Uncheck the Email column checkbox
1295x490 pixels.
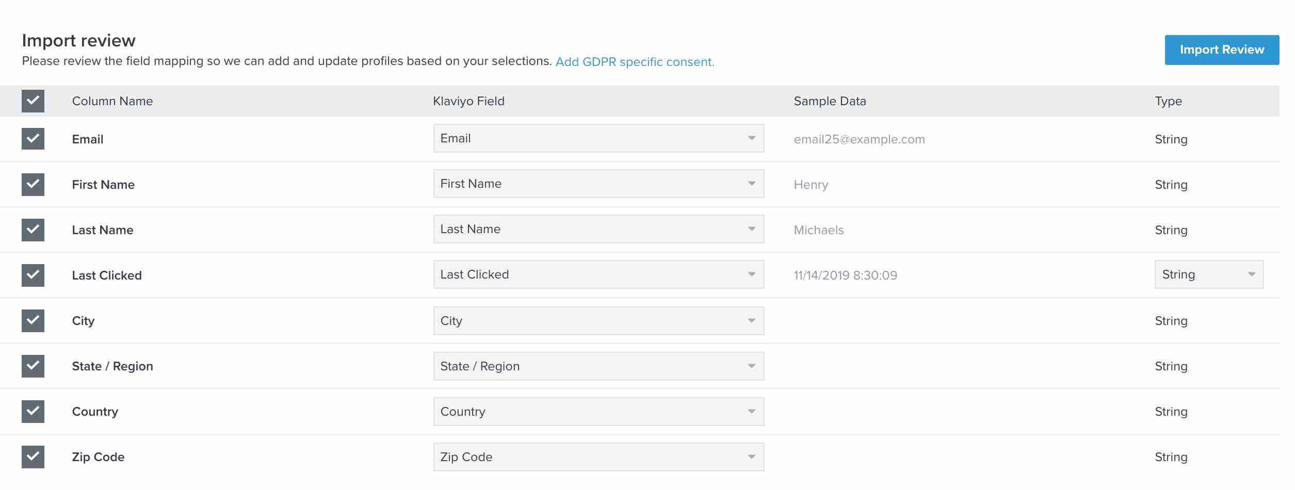[33, 139]
